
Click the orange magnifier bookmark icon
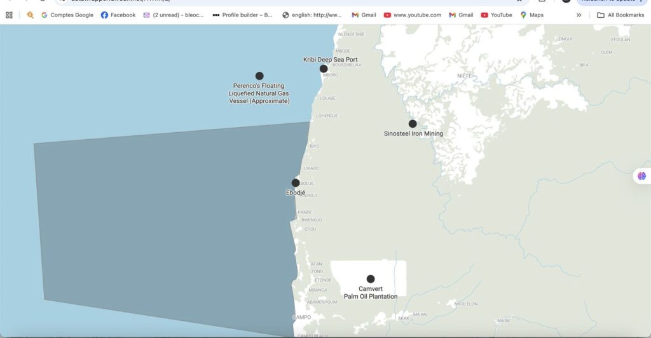30,15
